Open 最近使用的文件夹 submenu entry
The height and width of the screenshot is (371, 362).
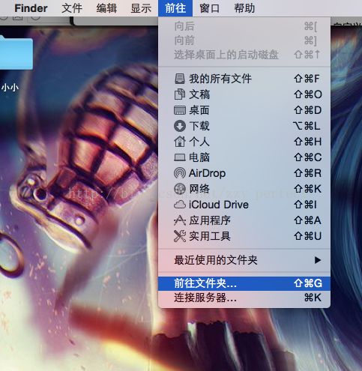244,260
